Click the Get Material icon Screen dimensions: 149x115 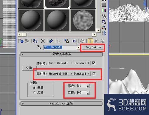pos(21,41)
